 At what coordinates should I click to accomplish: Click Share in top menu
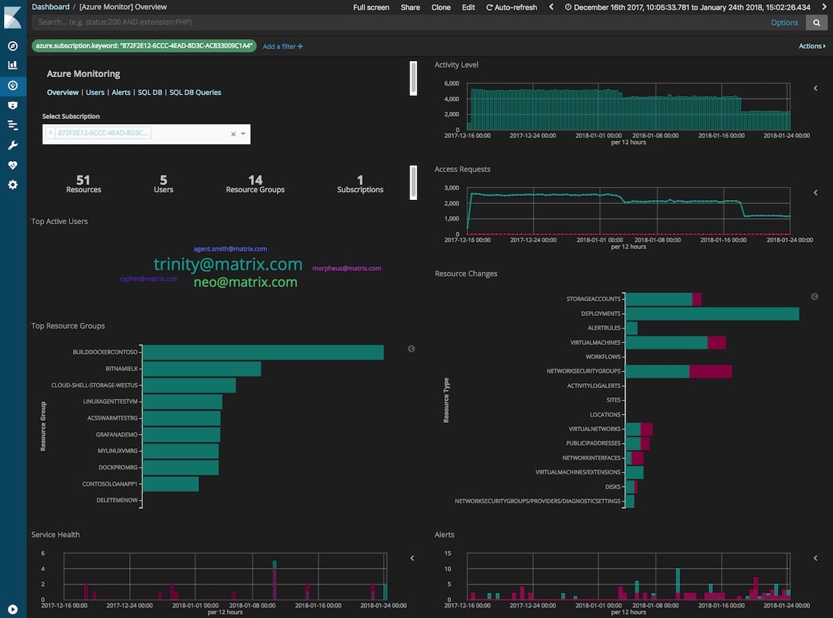coord(410,7)
